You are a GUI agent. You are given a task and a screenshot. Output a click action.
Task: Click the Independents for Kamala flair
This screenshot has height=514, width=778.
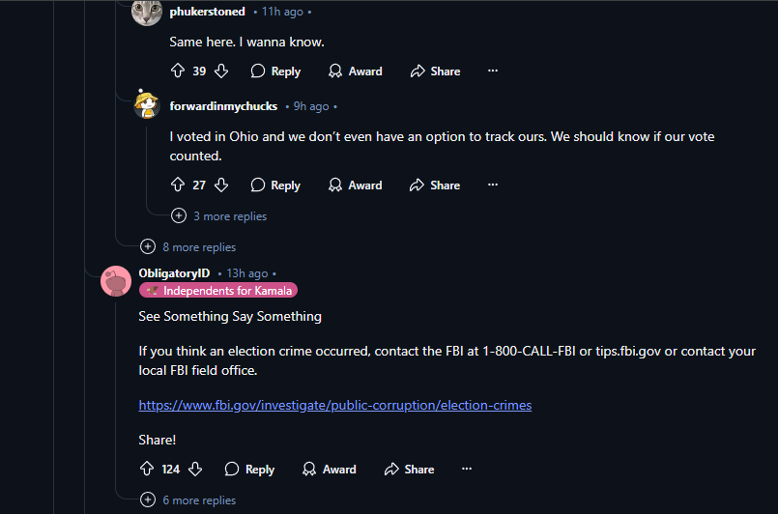click(x=218, y=291)
